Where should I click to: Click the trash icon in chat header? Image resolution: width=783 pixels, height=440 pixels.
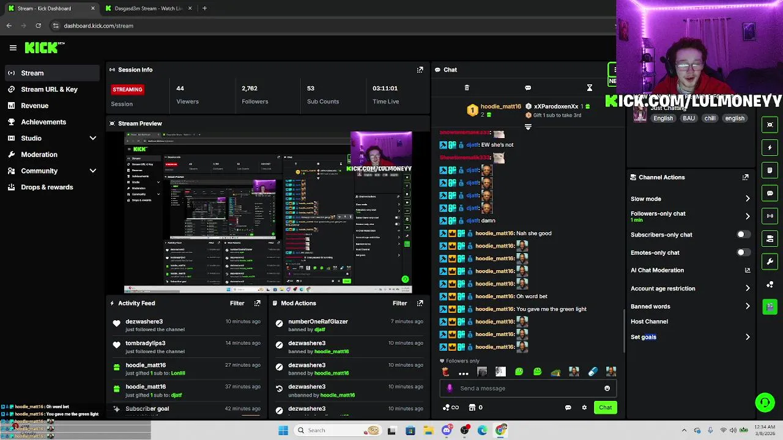[x=467, y=88]
